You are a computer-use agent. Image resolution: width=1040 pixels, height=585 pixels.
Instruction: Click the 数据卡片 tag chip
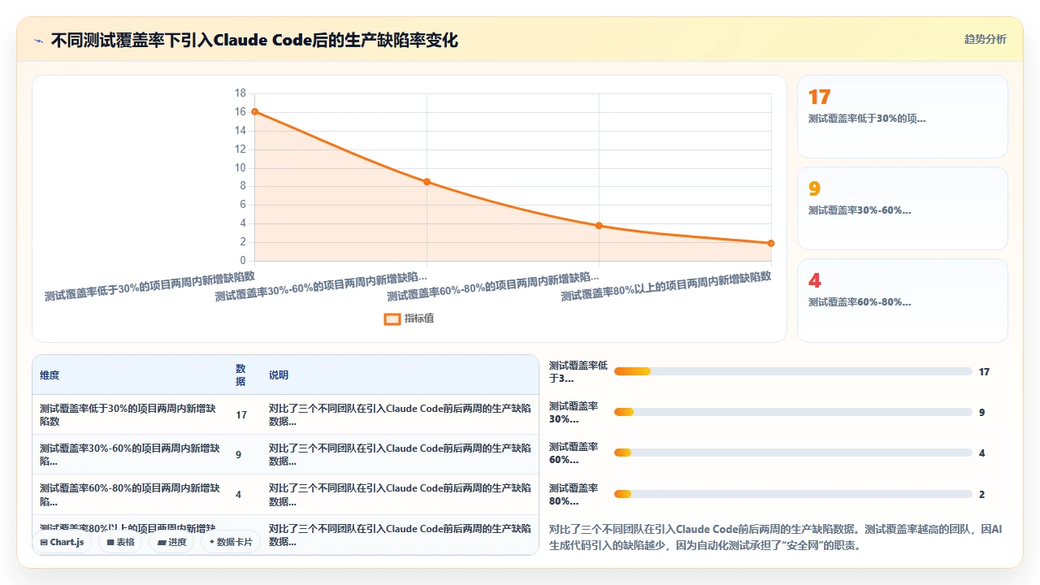tap(231, 542)
